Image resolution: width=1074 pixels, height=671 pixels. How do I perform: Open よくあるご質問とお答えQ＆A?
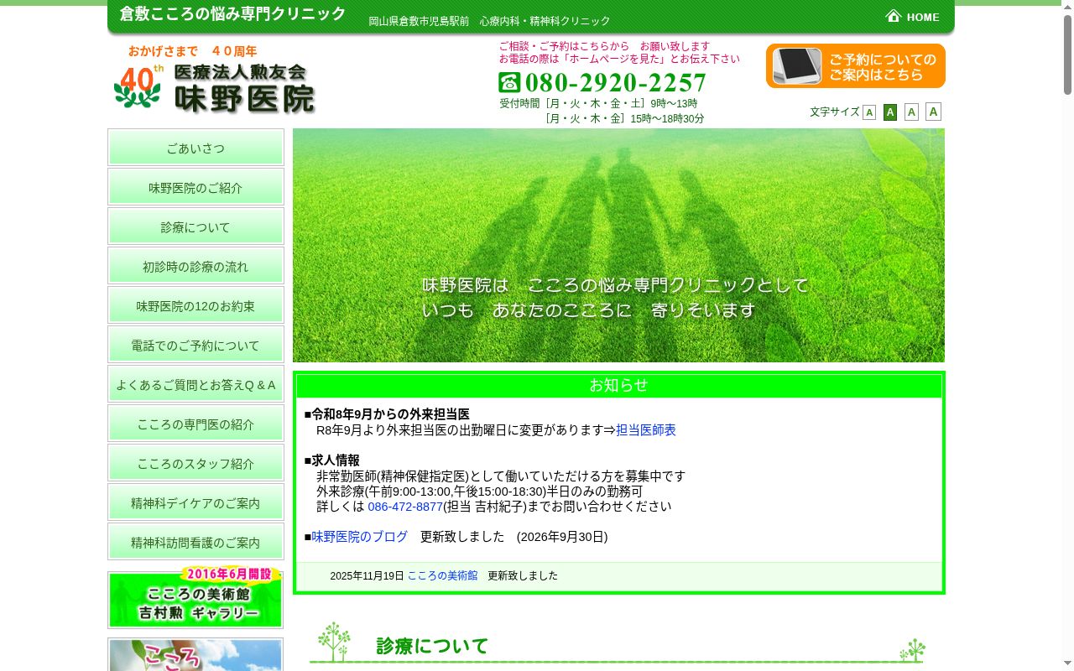[x=196, y=384]
